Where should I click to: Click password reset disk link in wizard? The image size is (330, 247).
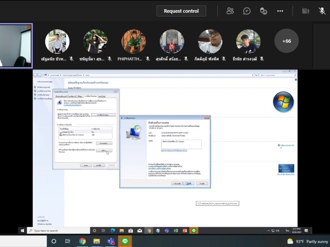click(x=159, y=168)
